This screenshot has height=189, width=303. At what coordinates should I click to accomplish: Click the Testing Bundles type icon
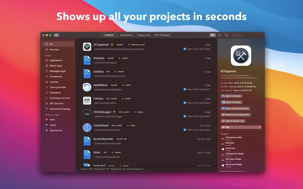click(47, 87)
